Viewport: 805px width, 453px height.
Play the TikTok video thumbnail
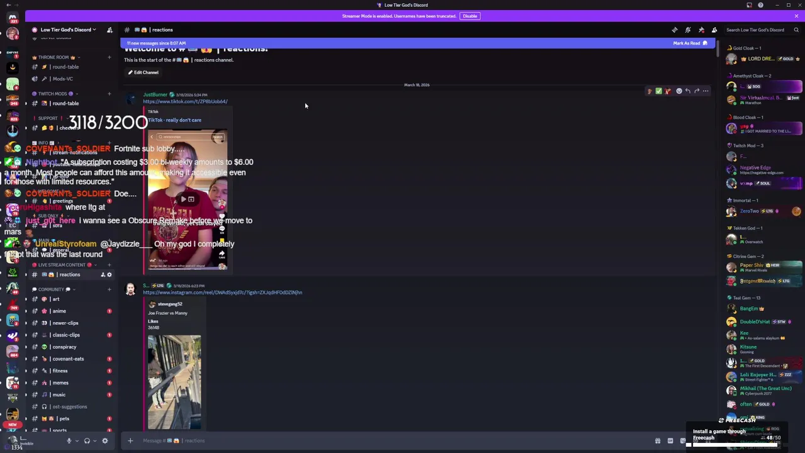coord(187,199)
